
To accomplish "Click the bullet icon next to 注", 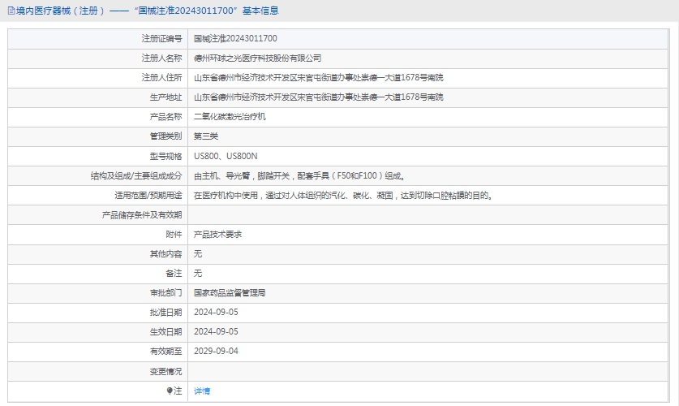I will click(x=170, y=391).
